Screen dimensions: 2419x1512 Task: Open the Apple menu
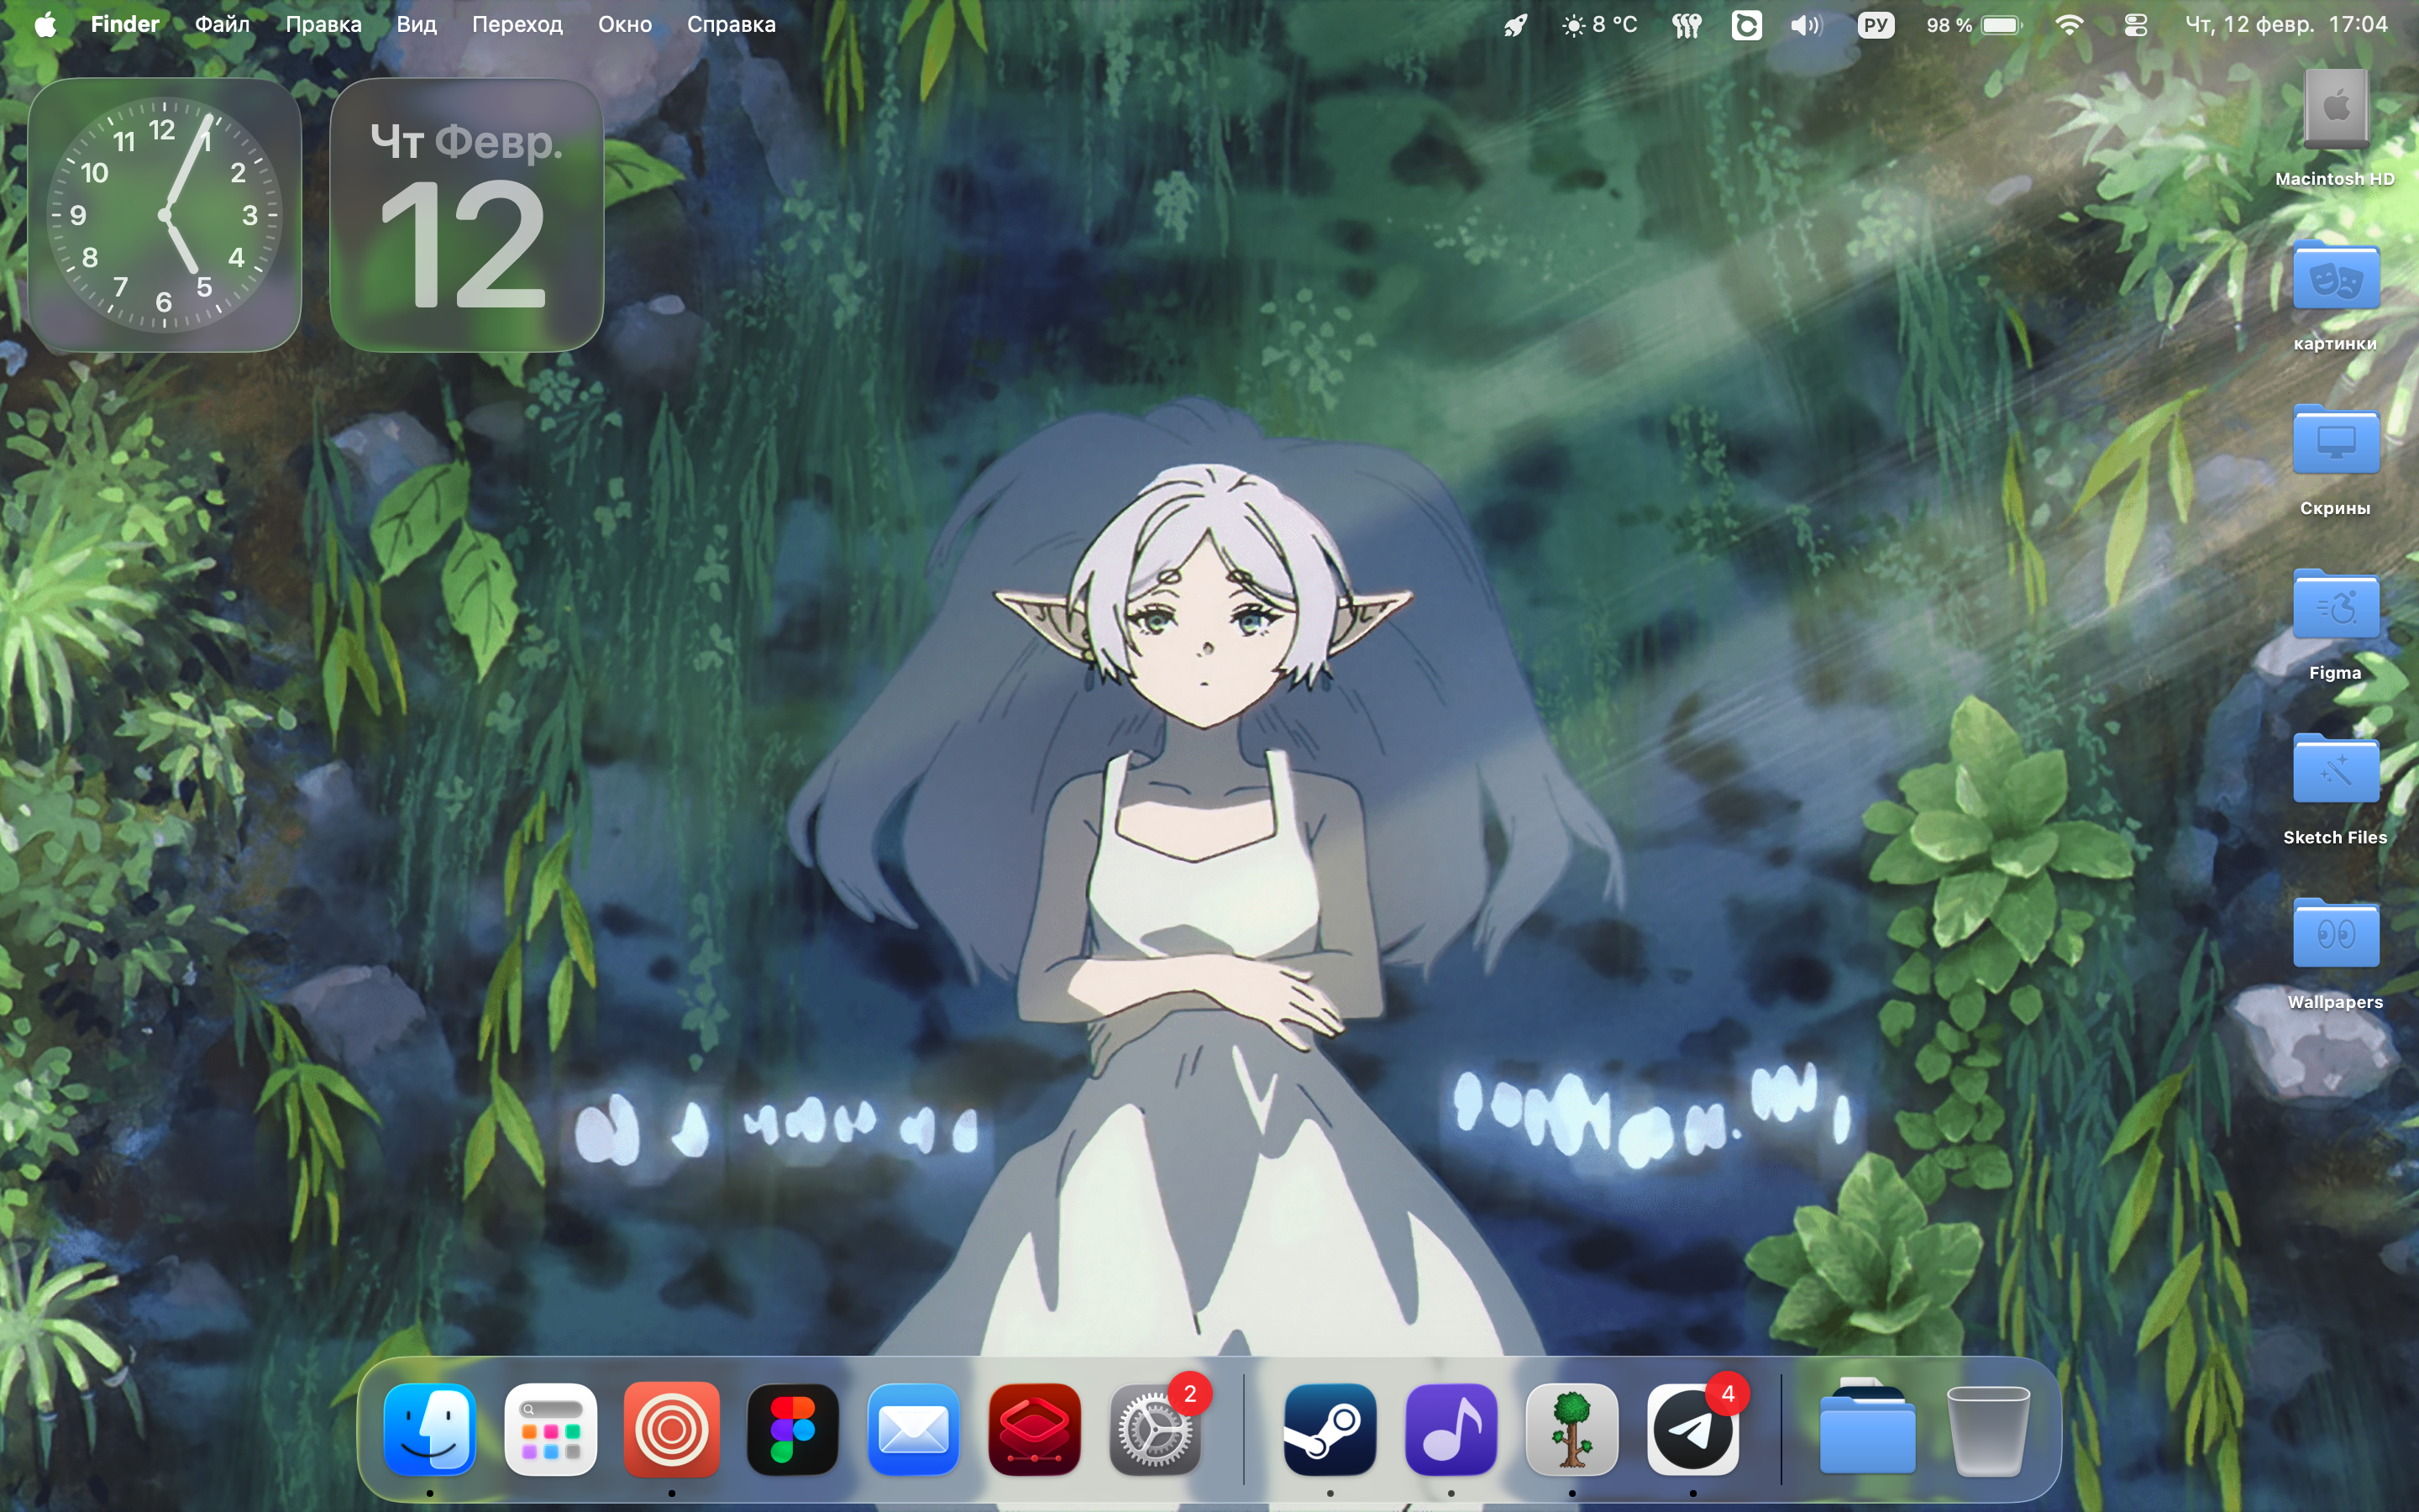[45, 25]
